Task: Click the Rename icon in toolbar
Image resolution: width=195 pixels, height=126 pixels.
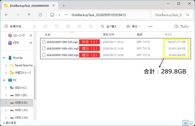Action: [x=68, y=26]
